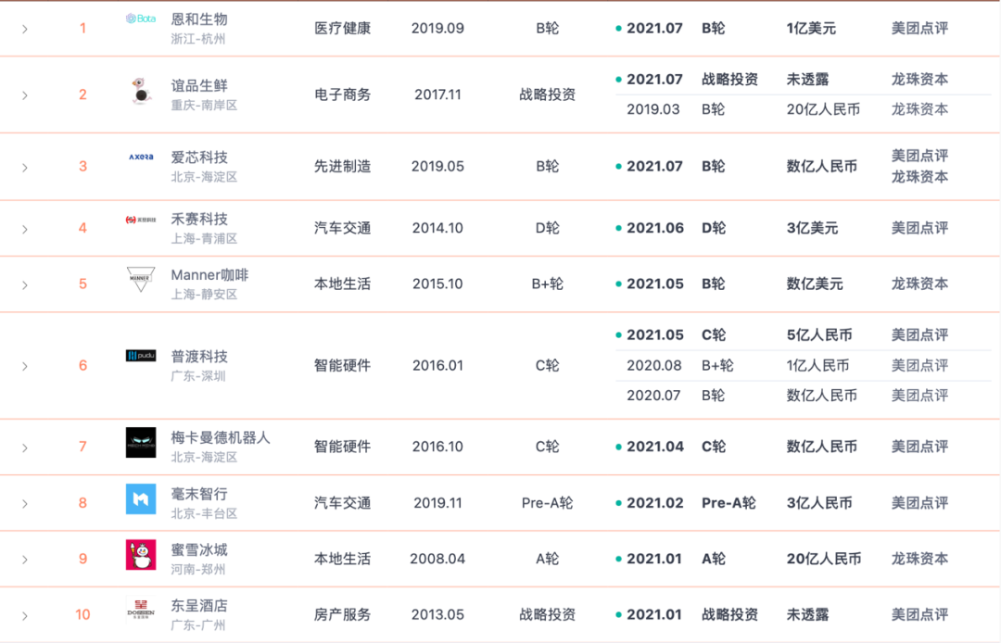Expand row 4 chevron for 禾赛科技

point(25,228)
